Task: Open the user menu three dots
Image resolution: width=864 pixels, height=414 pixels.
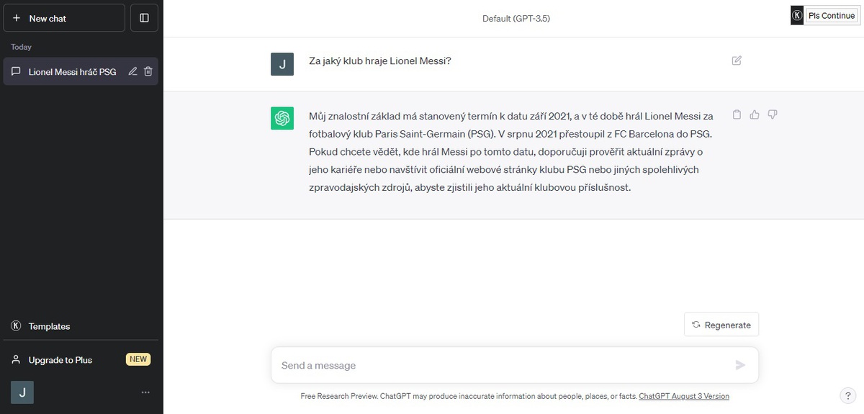Action: [x=145, y=392]
